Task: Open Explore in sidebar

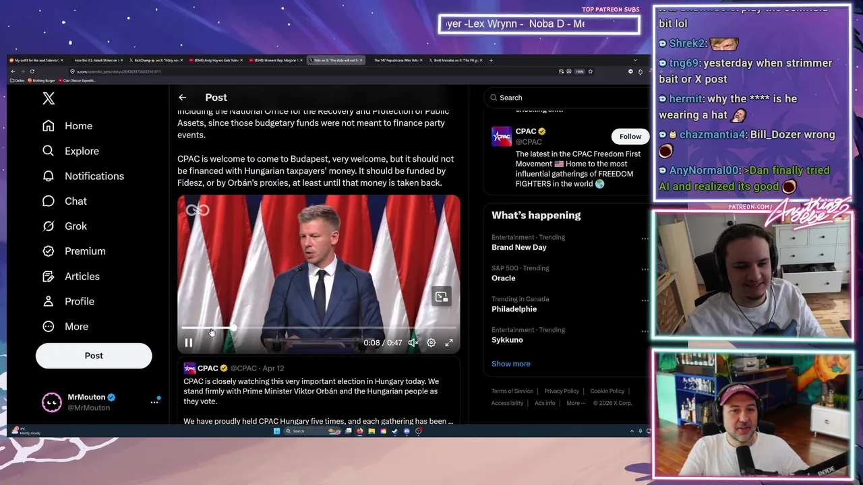Action: click(71, 151)
